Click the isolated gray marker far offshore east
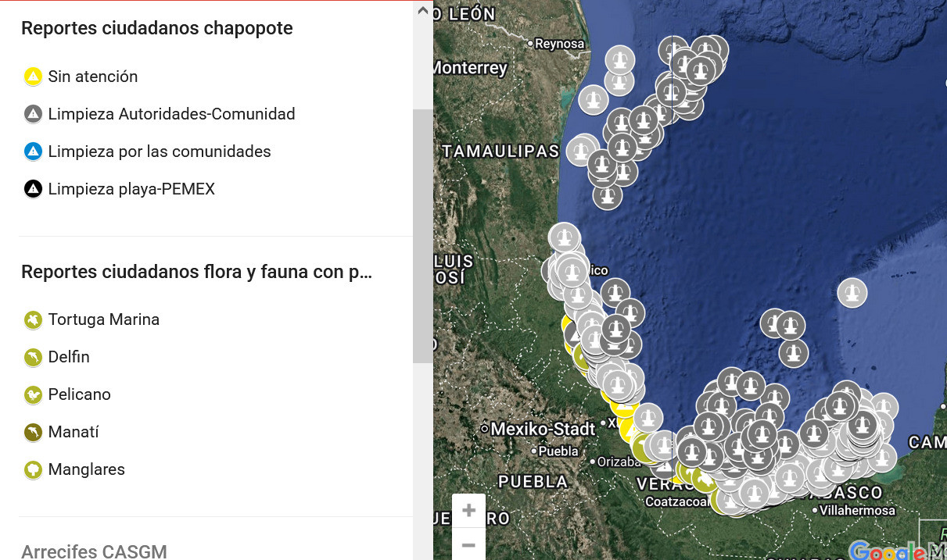The image size is (947, 560). click(852, 293)
